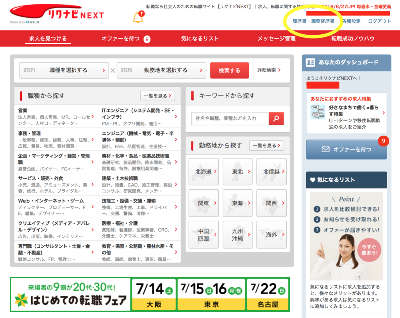Select 九州沖縄 region button

[x=237, y=235]
